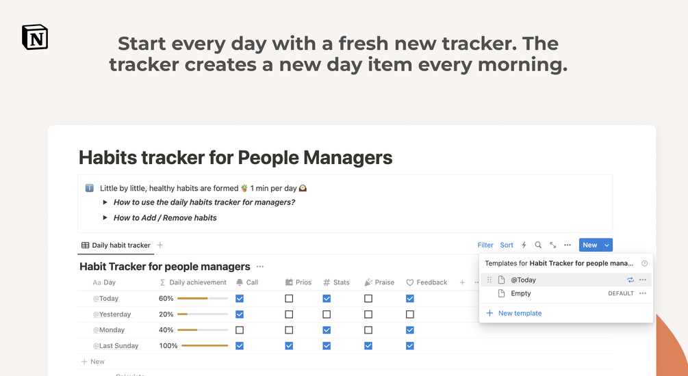Click the templates help question mark icon

pyautogui.click(x=644, y=263)
